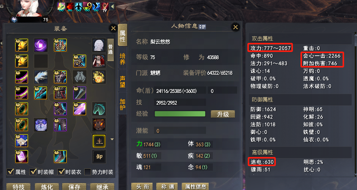Uncheck the 时装帽 checkbox
The width and height of the screenshot is (357, 190).
pos(33,172)
